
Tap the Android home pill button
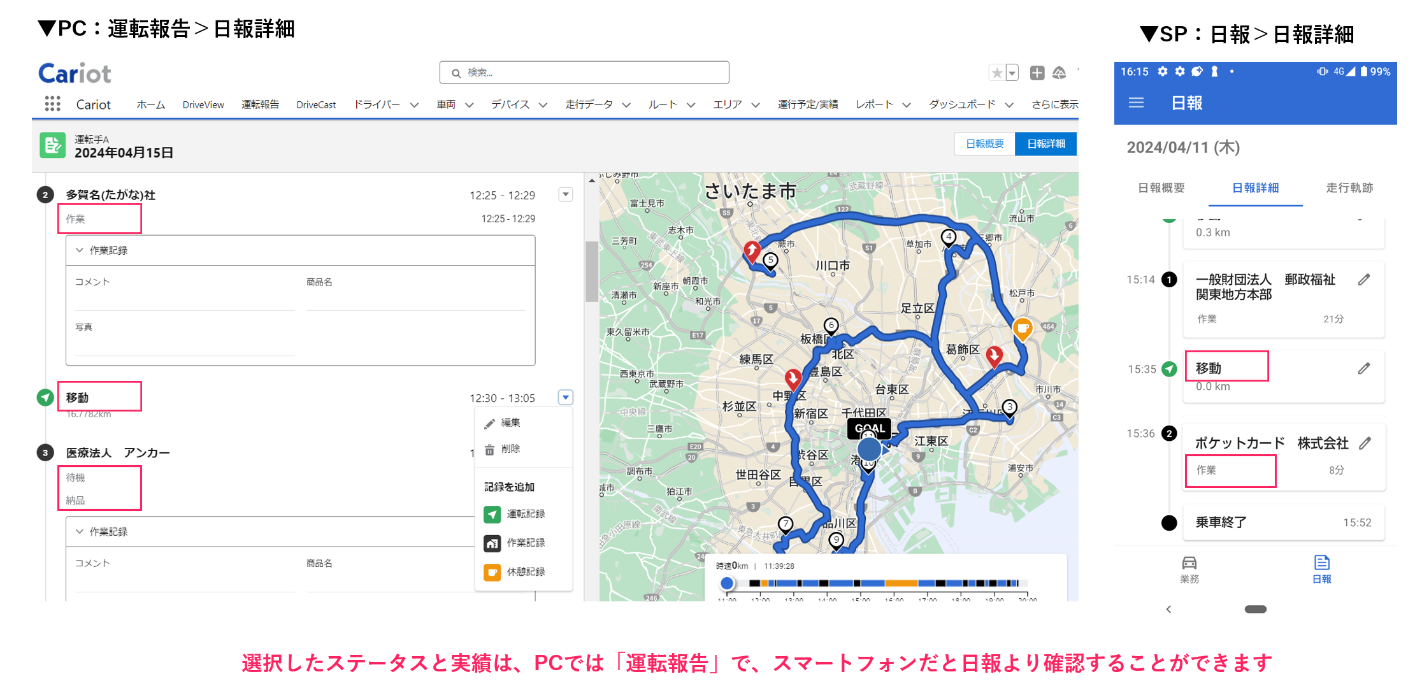pos(1255,610)
